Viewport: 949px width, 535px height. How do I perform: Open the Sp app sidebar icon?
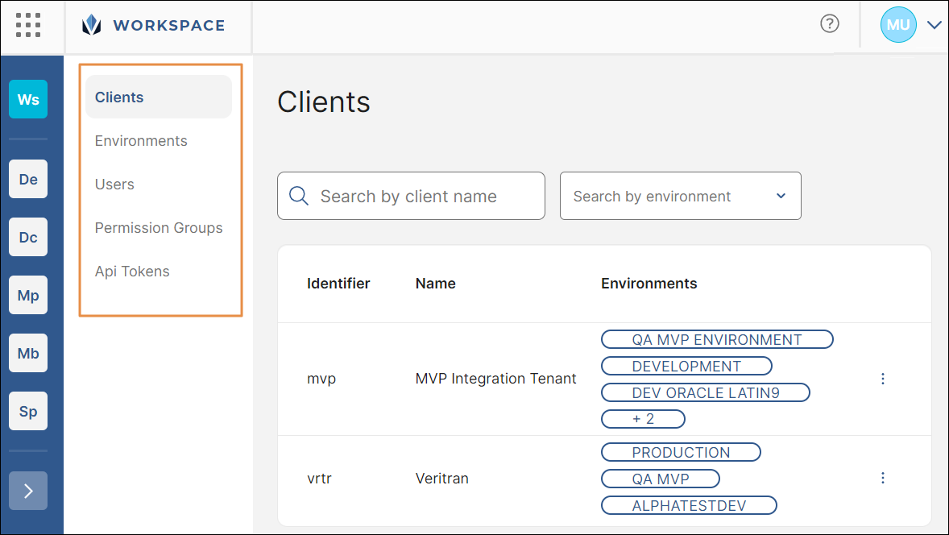(x=28, y=412)
